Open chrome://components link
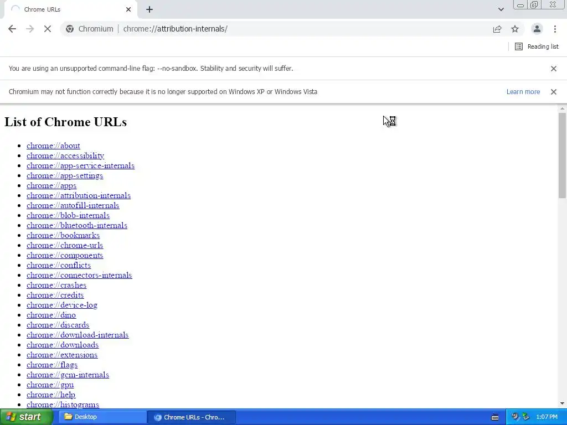The width and height of the screenshot is (567, 425). [65, 256]
